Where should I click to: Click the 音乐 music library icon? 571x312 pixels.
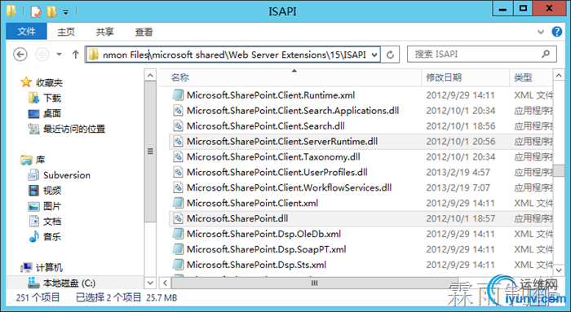point(34,237)
